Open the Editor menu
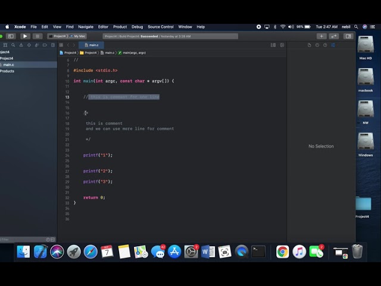Viewport: 381px width, 286px height. (x=103, y=27)
